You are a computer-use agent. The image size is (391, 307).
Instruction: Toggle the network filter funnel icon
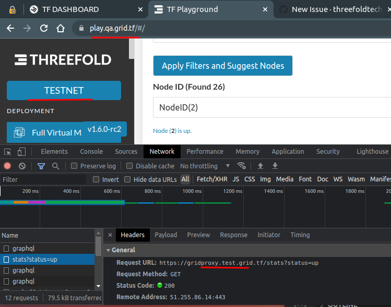(41, 166)
